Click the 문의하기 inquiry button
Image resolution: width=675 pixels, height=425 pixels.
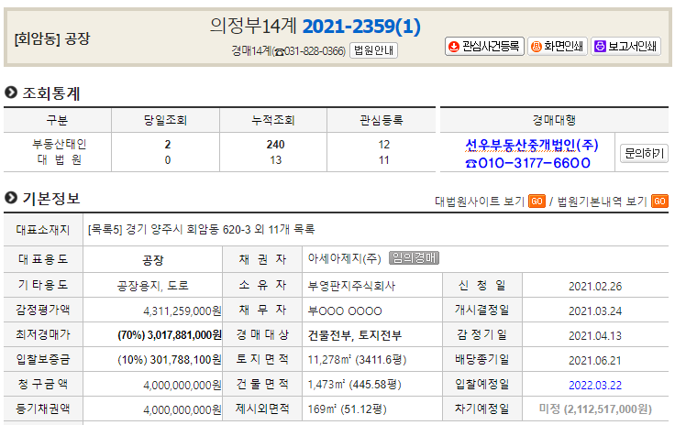[644, 153]
